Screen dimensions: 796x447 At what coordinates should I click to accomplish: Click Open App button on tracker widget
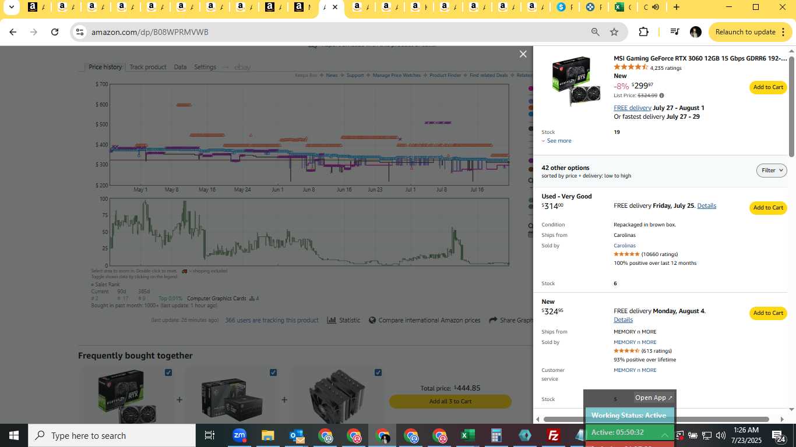click(654, 398)
